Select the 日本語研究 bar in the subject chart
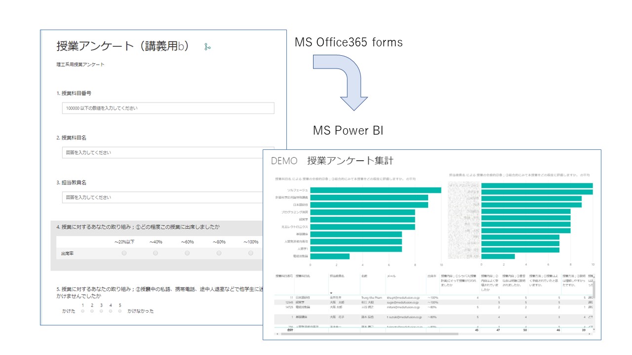 point(369,205)
